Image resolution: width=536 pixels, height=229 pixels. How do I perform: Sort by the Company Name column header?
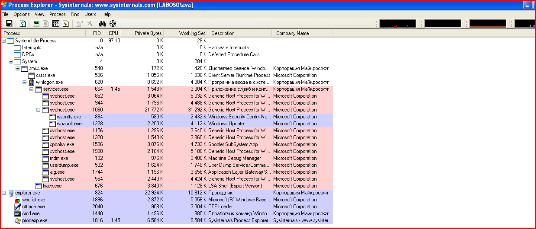click(303, 33)
